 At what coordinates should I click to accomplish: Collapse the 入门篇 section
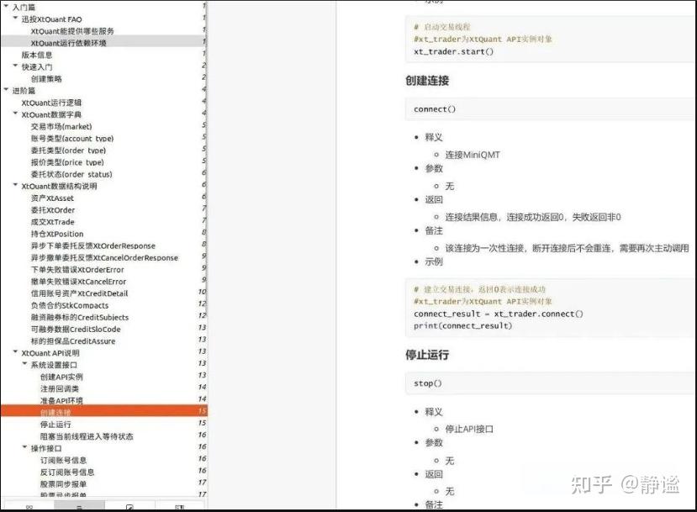tap(8, 7)
